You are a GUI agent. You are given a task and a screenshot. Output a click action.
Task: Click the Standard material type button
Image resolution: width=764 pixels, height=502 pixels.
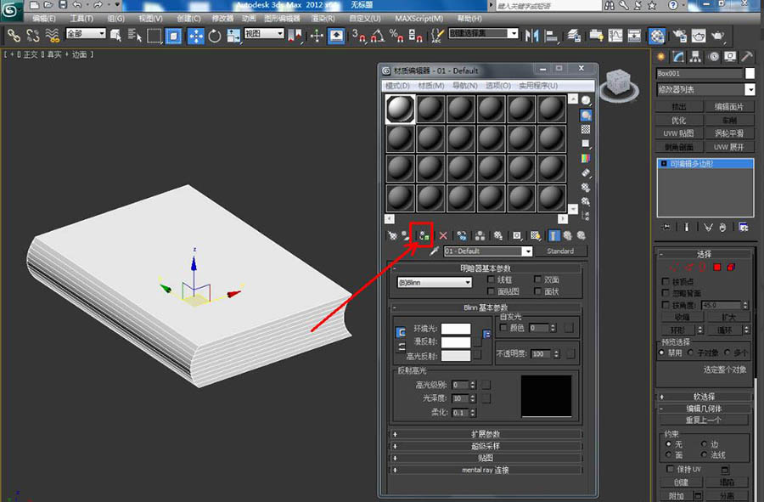559,251
